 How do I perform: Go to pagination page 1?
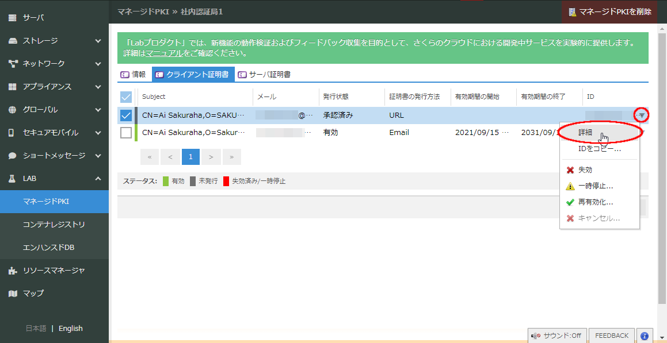(x=190, y=156)
